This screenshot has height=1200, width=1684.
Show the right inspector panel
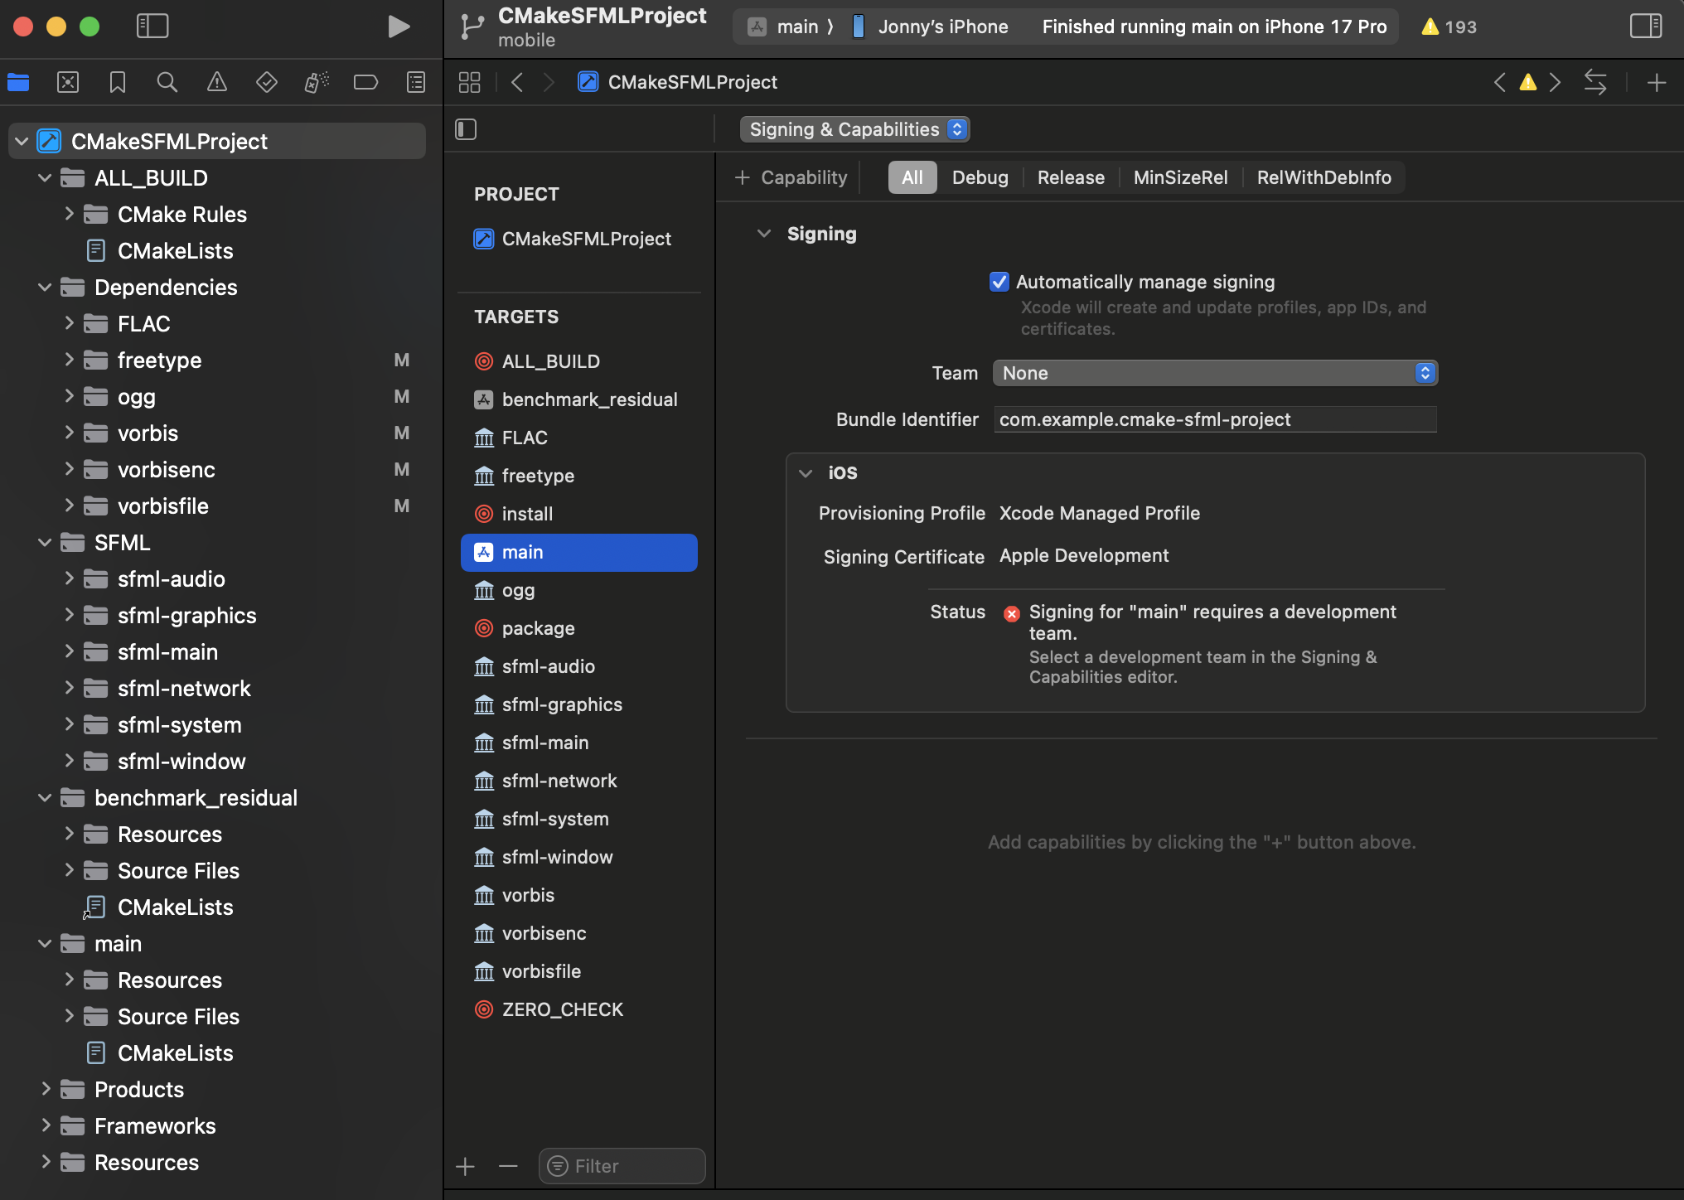1646,26
